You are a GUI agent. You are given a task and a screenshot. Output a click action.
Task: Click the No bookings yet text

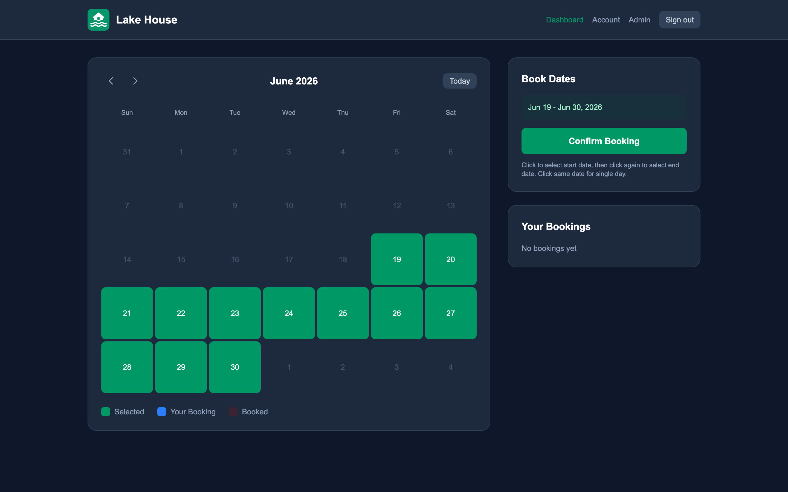point(549,248)
